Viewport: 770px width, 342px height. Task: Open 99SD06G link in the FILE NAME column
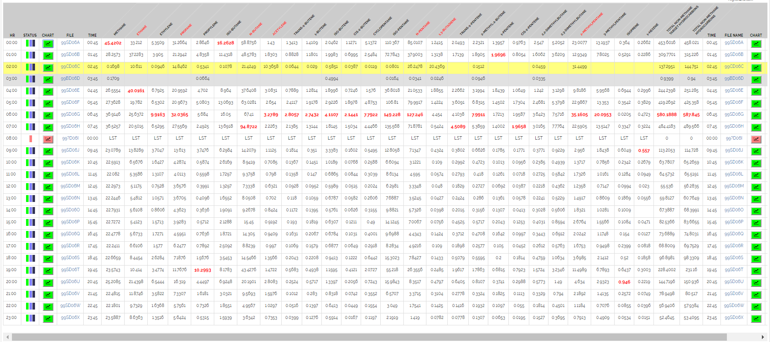click(x=734, y=114)
